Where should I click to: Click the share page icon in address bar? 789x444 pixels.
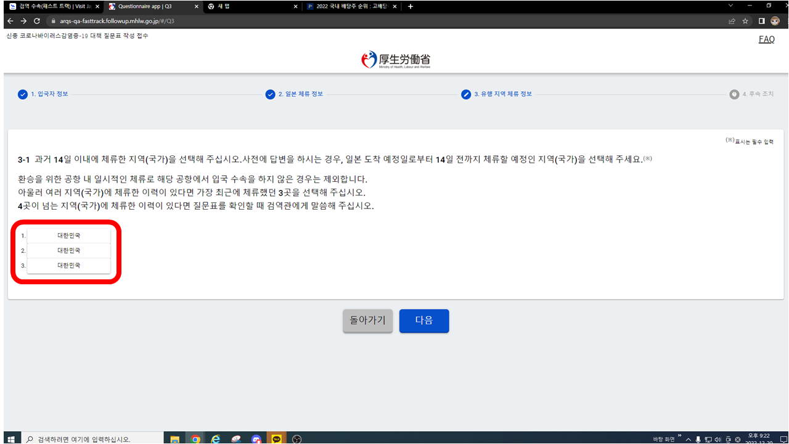[x=732, y=20]
